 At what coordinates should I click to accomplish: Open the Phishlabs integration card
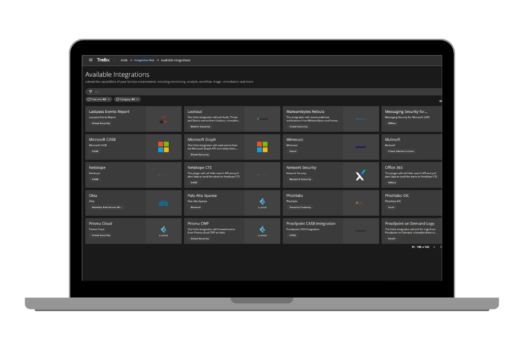(331, 203)
